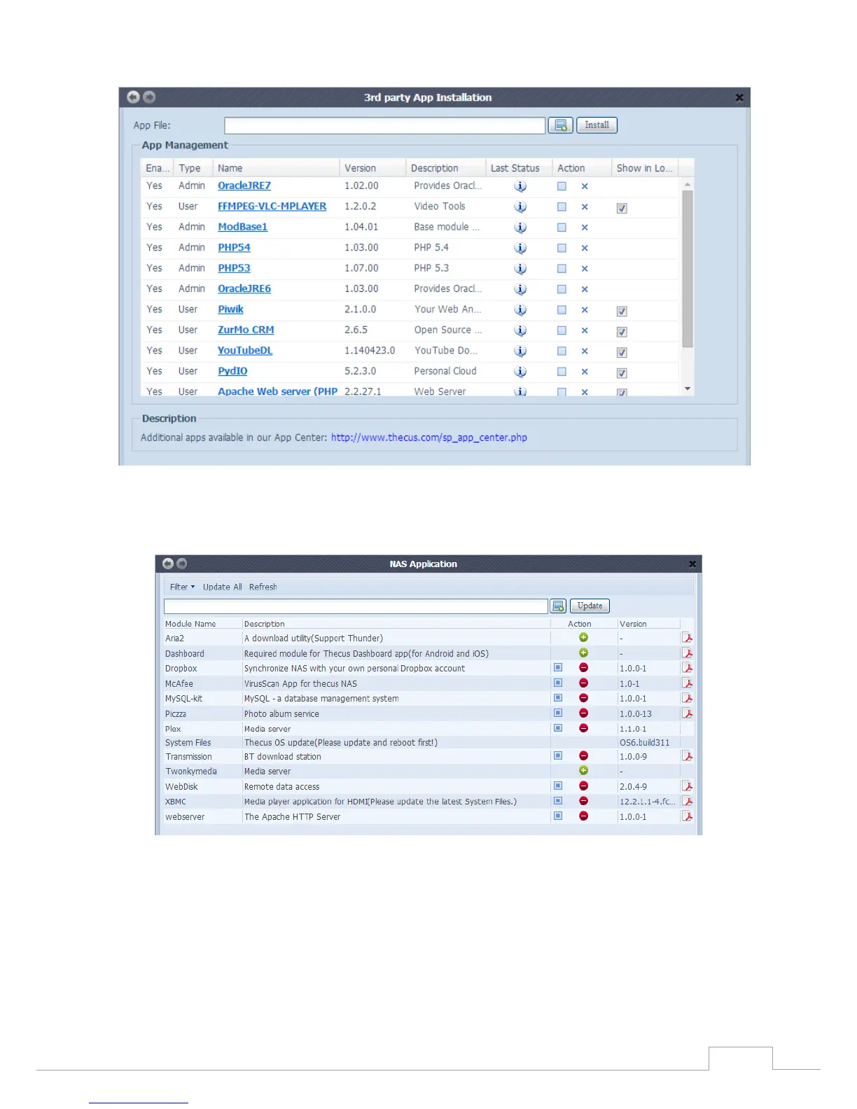This screenshot has height=1109, width=857.
Task: Open the Piwik app link
Action: 230,309
